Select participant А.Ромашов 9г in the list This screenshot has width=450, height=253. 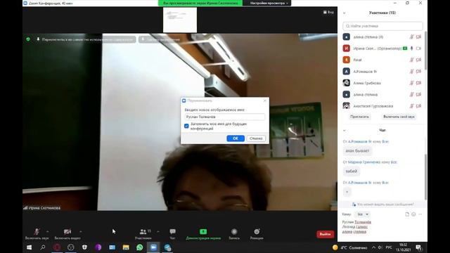pyautogui.click(x=382, y=72)
